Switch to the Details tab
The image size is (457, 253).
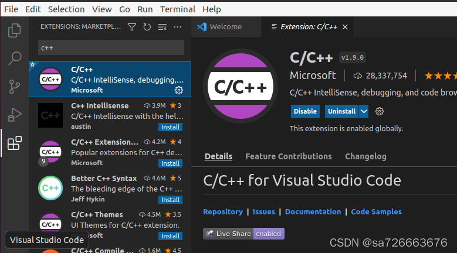click(x=218, y=156)
